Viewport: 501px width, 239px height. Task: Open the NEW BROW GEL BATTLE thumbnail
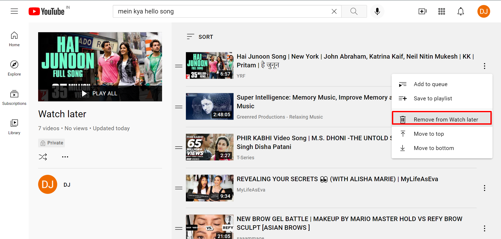click(x=210, y=227)
